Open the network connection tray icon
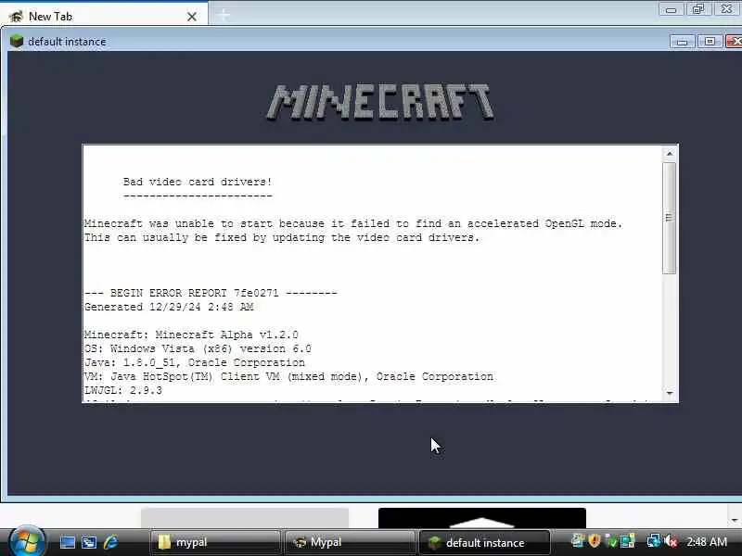Viewport: 742px width, 556px height. (x=654, y=541)
